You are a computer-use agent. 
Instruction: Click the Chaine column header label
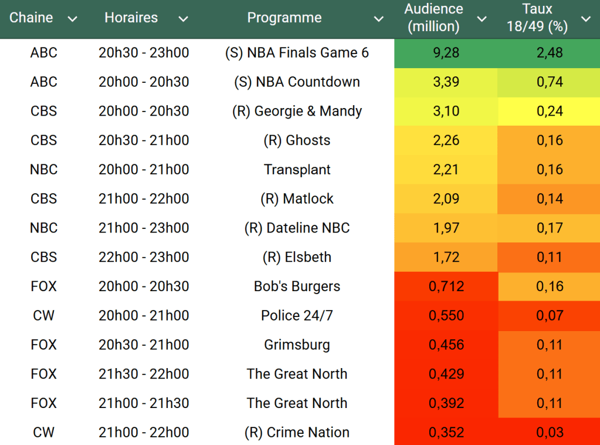point(31,18)
